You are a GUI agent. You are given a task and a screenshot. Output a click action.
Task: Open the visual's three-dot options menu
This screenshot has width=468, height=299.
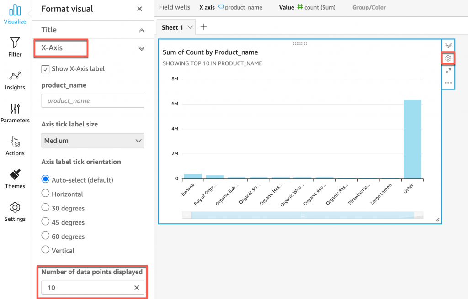pyautogui.click(x=448, y=83)
